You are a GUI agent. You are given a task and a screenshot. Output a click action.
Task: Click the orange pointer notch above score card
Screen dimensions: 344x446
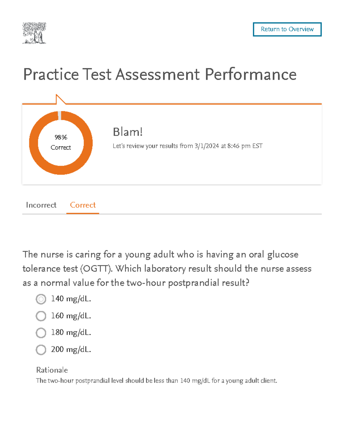click(x=60, y=100)
